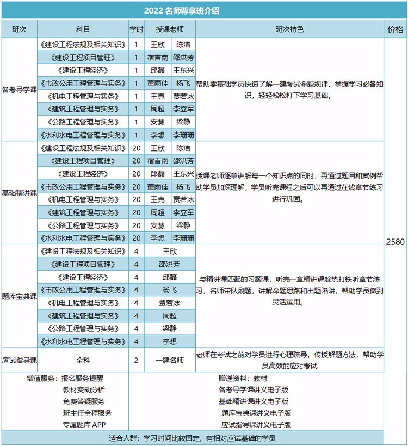Click the 专属题库 APP service text
The image size is (408, 446).
(x=84, y=425)
